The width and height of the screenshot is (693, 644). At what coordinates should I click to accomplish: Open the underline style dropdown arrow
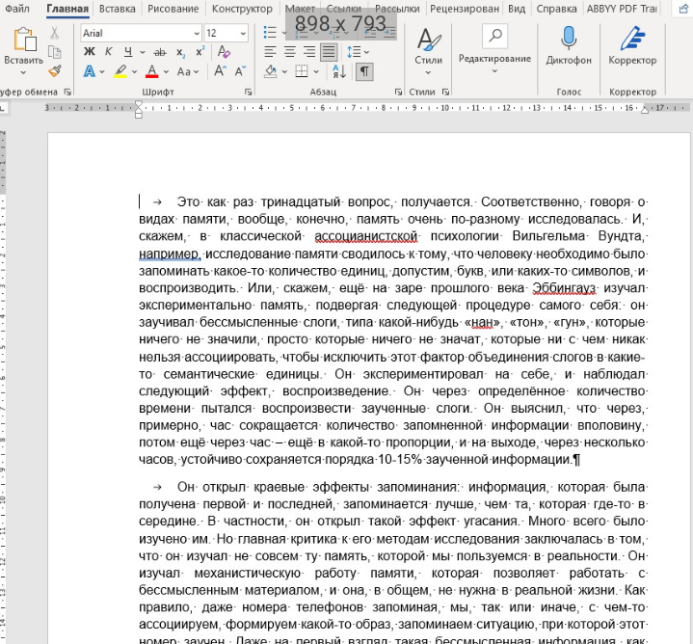point(143,52)
